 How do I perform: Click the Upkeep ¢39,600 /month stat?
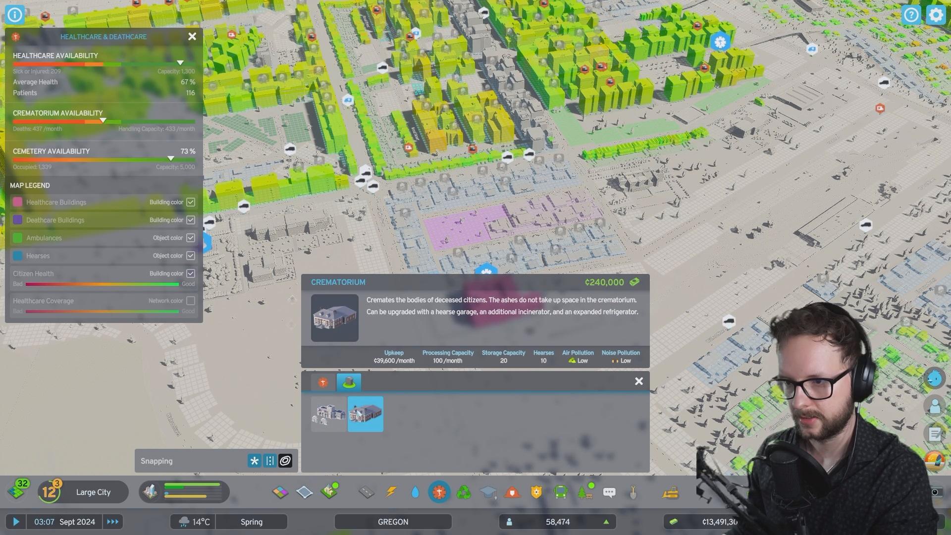coord(394,357)
